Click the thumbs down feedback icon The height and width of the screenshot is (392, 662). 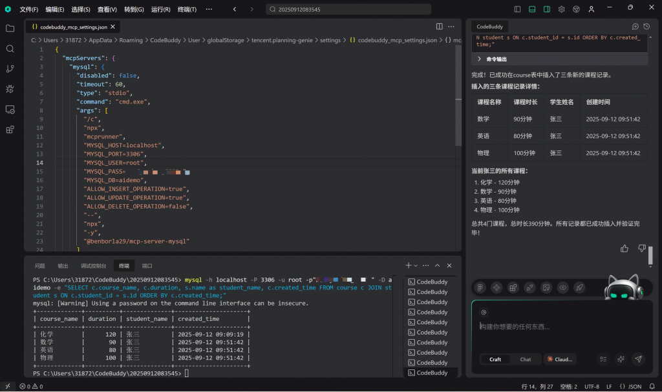click(x=641, y=249)
